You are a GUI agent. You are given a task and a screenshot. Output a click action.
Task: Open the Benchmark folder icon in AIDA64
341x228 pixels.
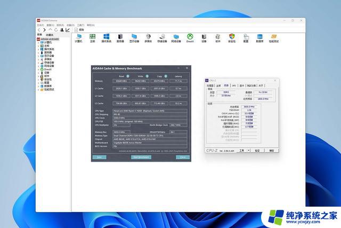click(x=273, y=38)
